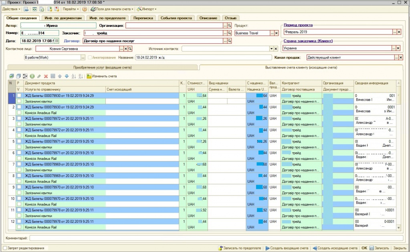Click Создать исходящие счета button
The width and height of the screenshot is (410, 252).
click(335, 248)
